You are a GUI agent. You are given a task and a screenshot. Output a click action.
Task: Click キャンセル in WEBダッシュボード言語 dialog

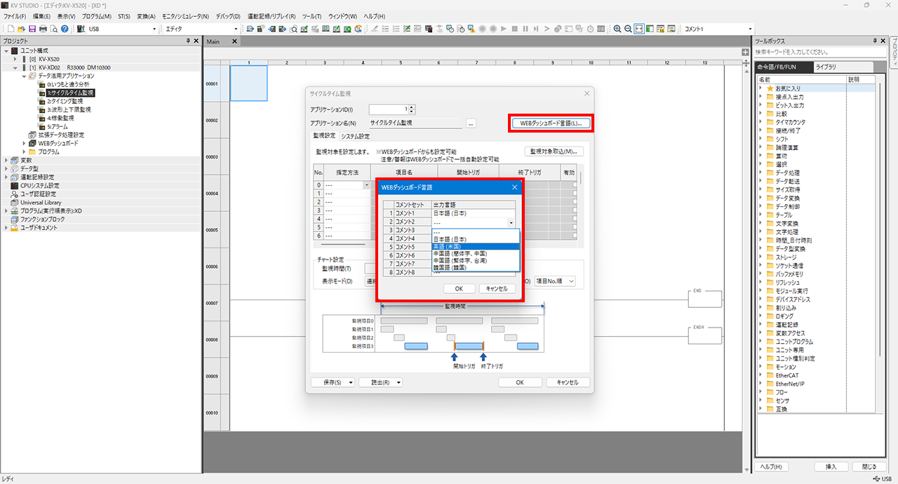[x=497, y=289]
